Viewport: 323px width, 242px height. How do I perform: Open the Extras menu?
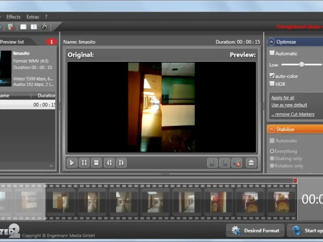pos(33,17)
